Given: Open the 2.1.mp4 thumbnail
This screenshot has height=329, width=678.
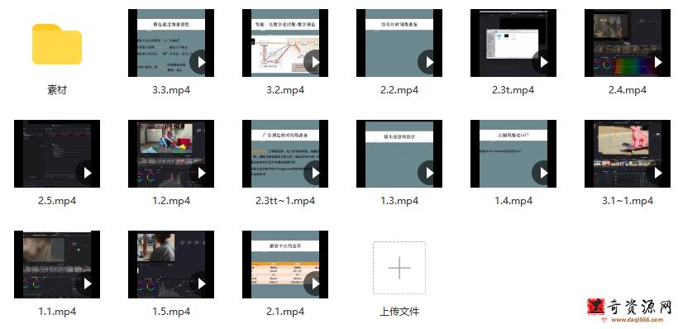Looking at the screenshot, I should point(285,265).
